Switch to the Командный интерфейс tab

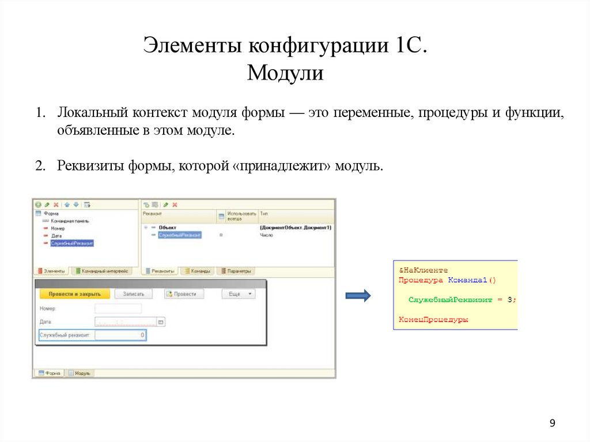tap(102, 271)
